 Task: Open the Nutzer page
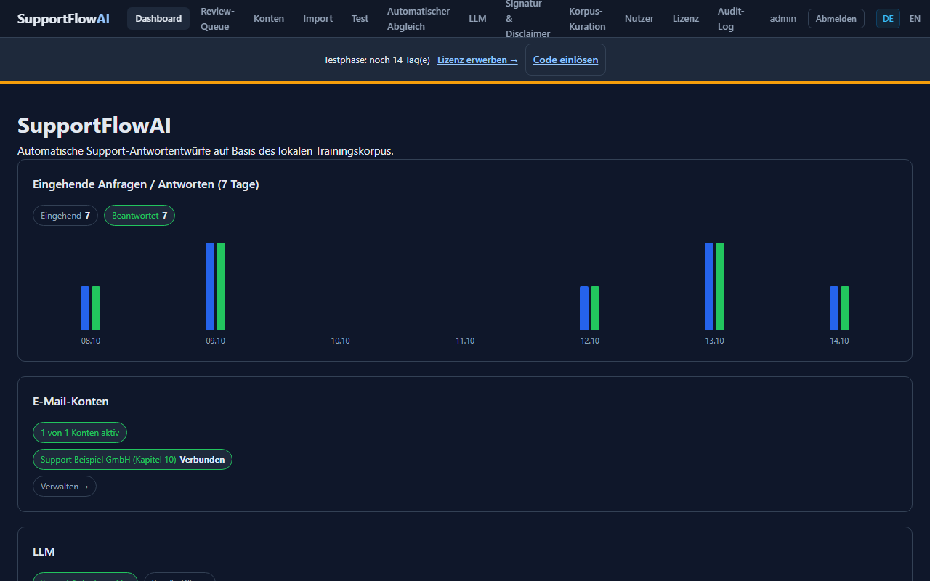tap(639, 18)
